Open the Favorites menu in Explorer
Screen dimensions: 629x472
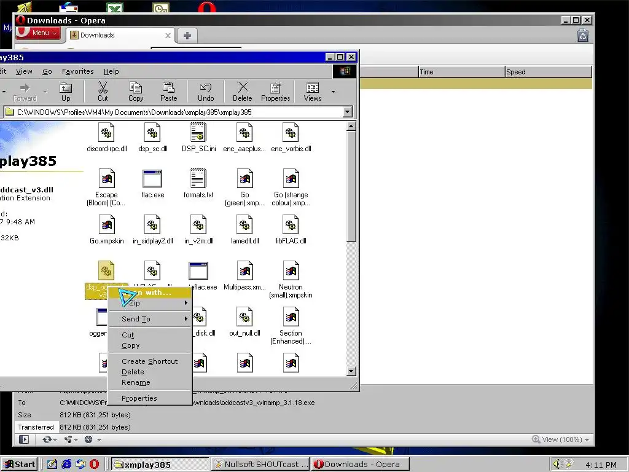(78, 71)
